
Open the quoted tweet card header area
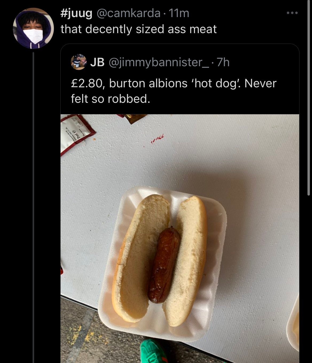[x=180, y=62]
